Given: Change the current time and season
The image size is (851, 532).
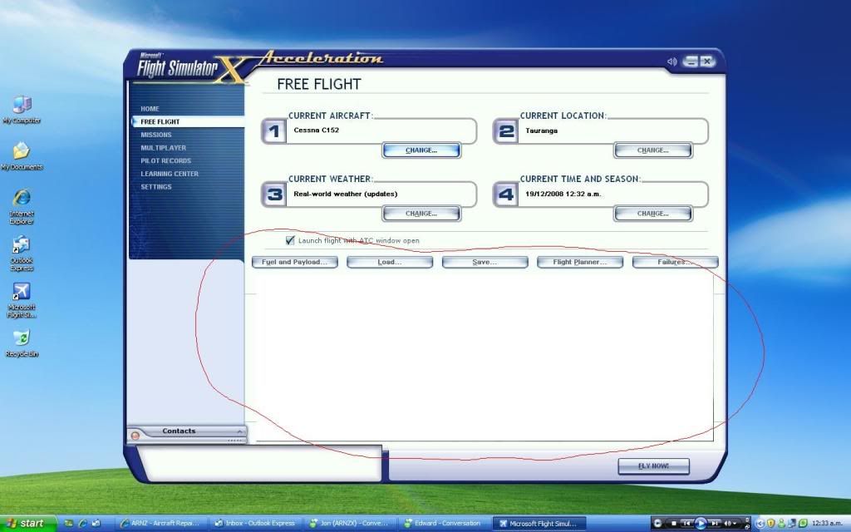Looking at the screenshot, I should pos(652,214).
